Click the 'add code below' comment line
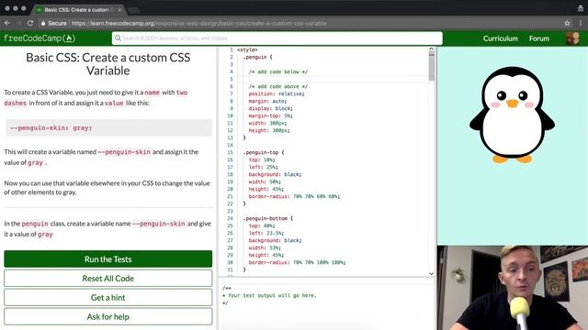The width and height of the screenshot is (588, 330). tap(277, 71)
